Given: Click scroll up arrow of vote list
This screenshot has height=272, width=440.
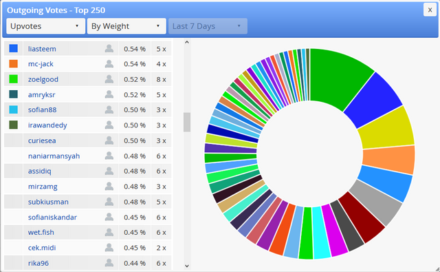Looking at the screenshot, I should pos(187,43).
